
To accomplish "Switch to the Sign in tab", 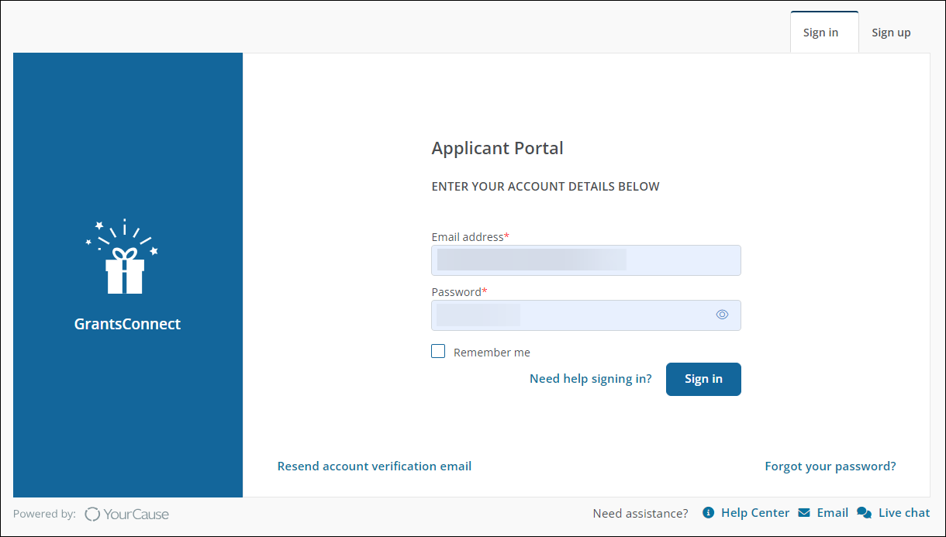I will pyautogui.click(x=823, y=33).
